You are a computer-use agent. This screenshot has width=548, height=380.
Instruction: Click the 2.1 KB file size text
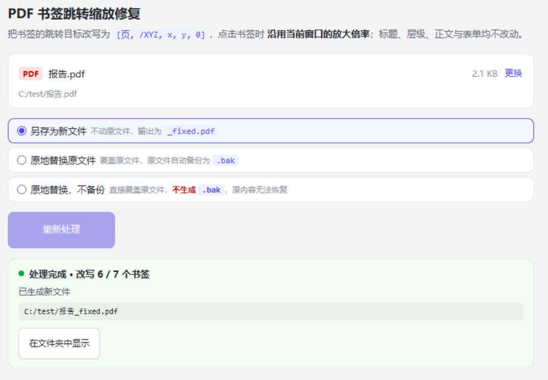click(x=484, y=74)
